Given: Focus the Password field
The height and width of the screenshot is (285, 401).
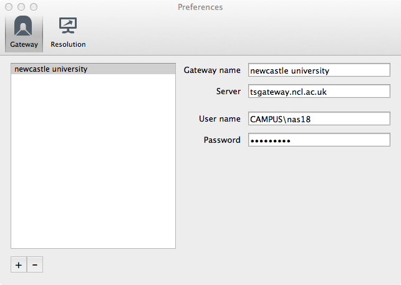Looking at the screenshot, I should tap(319, 140).
